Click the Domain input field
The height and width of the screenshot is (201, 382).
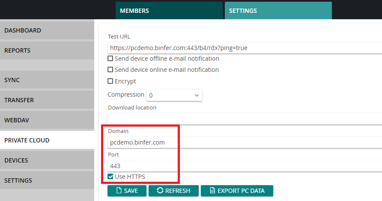(245, 142)
